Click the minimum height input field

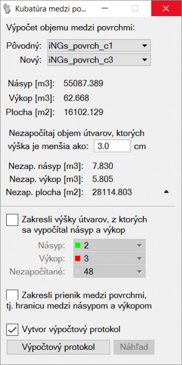(112, 146)
